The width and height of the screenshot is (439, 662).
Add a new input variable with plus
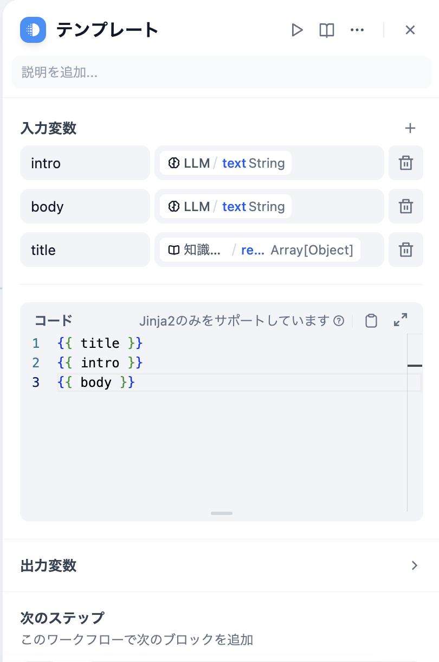[x=411, y=129]
